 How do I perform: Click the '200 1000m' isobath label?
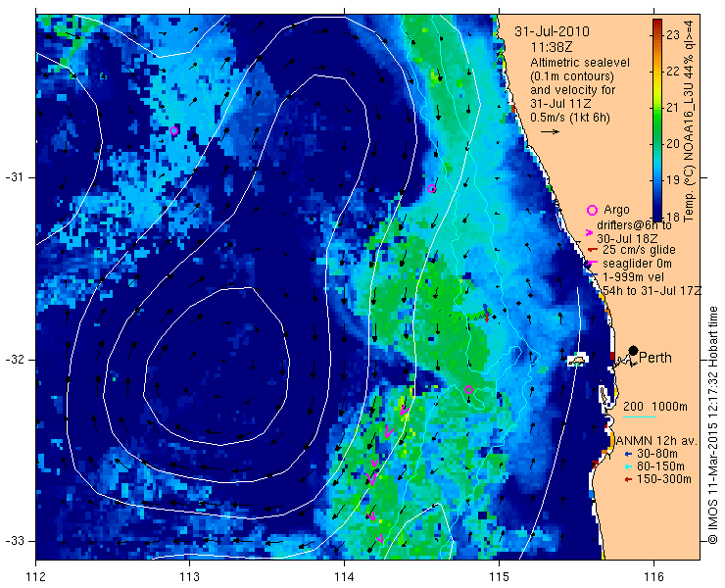(655, 407)
